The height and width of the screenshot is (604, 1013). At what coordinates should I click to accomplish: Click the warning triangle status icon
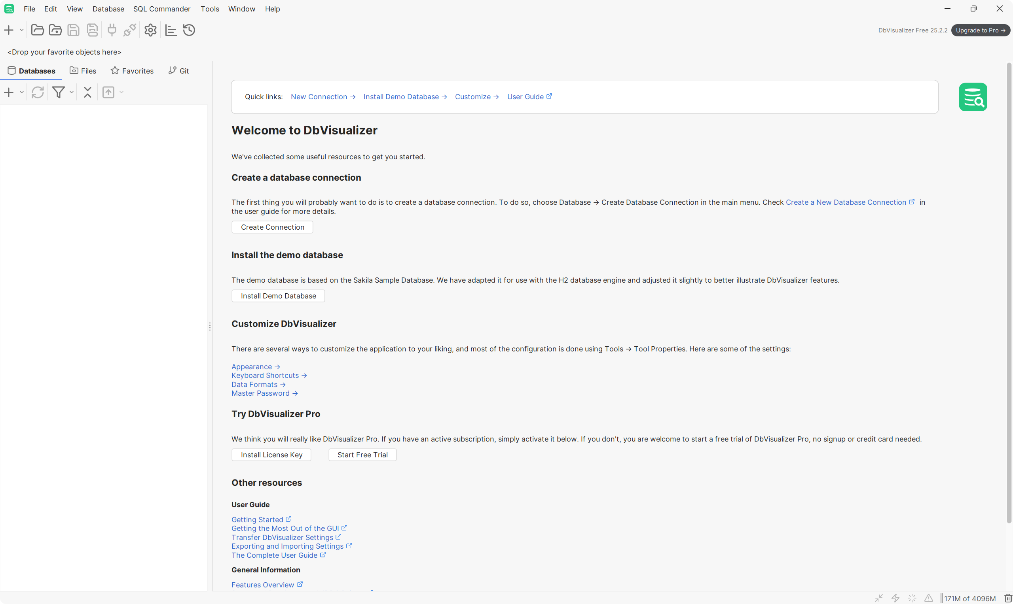click(x=929, y=598)
